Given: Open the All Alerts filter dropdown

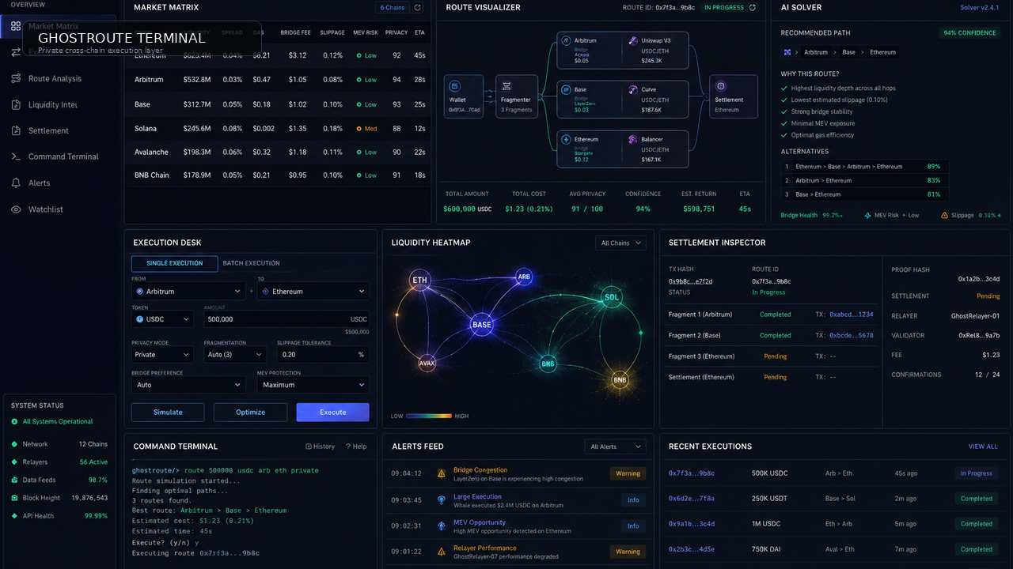Looking at the screenshot, I should (616, 447).
